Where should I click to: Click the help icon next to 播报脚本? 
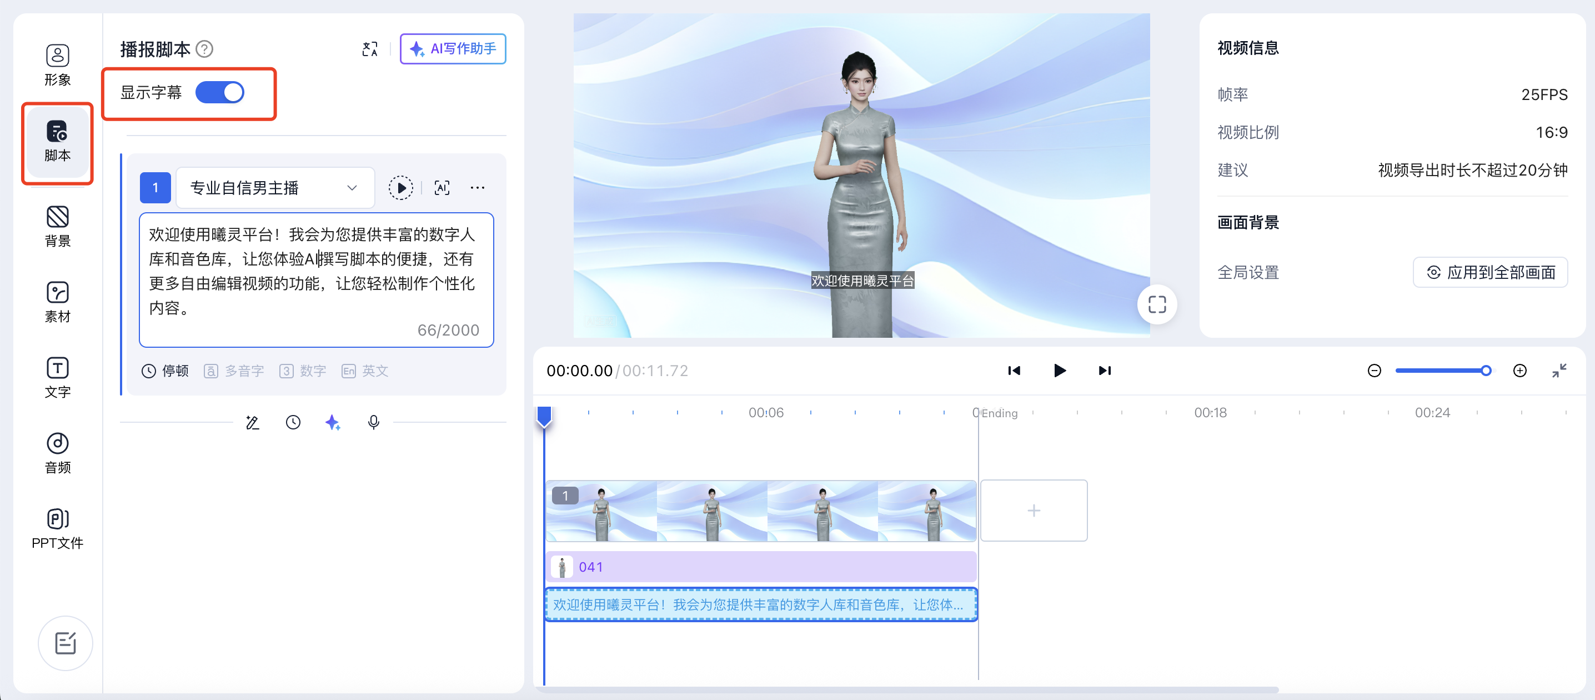(x=204, y=49)
